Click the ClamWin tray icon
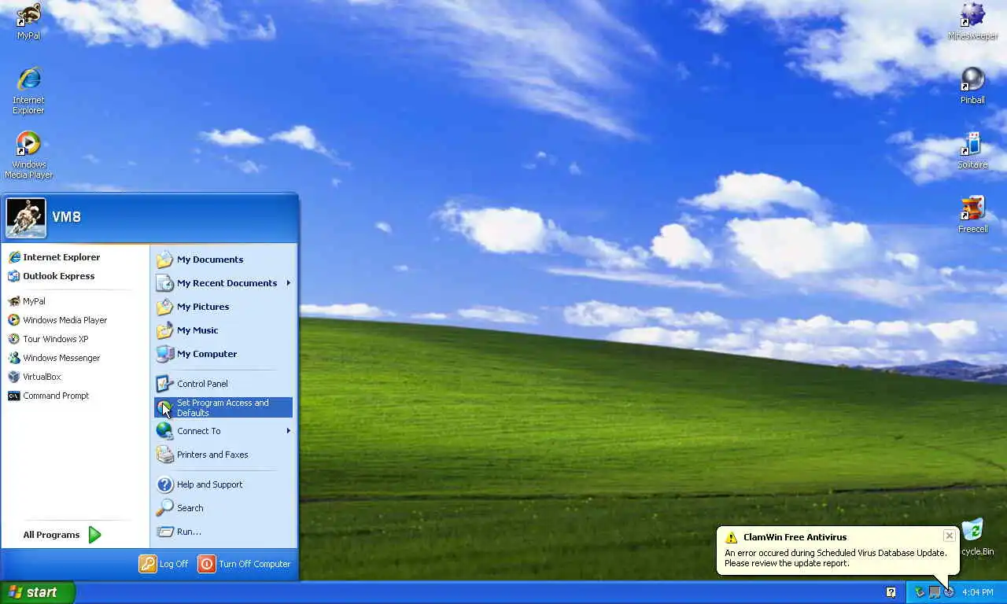Viewport: 1007px width, 604px height. click(x=949, y=592)
